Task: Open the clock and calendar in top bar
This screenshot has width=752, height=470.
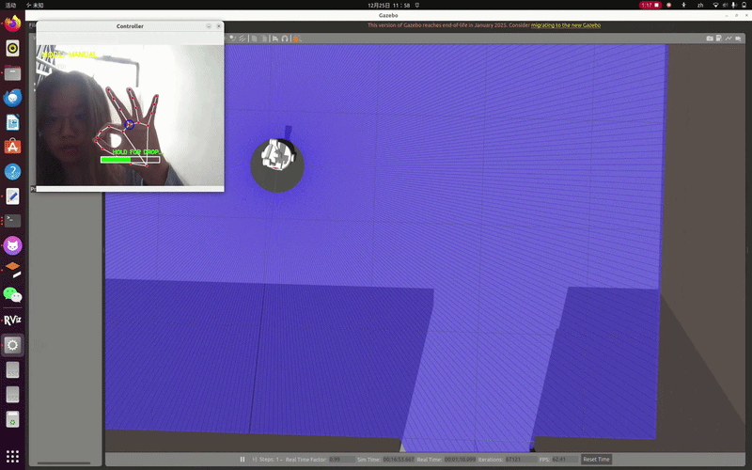Action: click(389, 6)
